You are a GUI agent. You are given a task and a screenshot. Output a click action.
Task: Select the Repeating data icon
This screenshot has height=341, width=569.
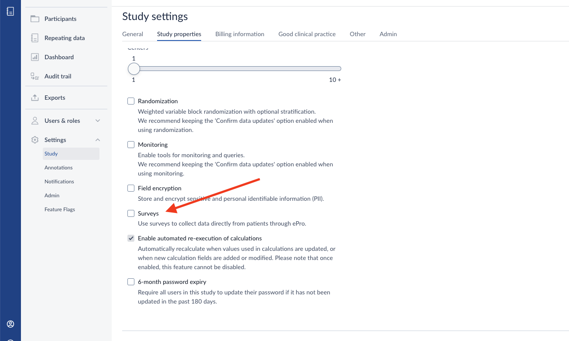[x=34, y=38]
